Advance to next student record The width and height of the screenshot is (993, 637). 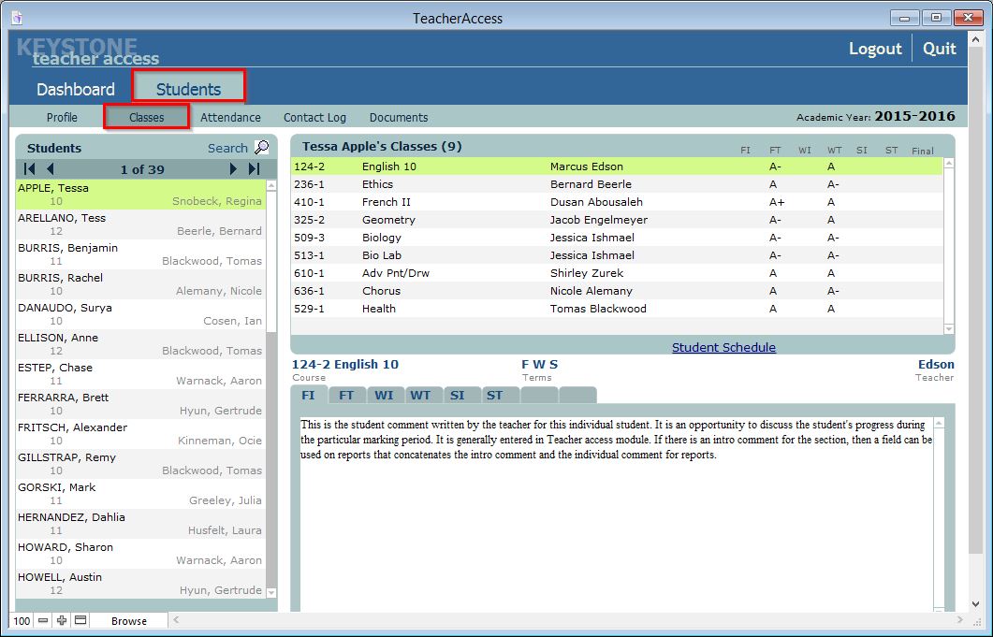pyautogui.click(x=233, y=169)
